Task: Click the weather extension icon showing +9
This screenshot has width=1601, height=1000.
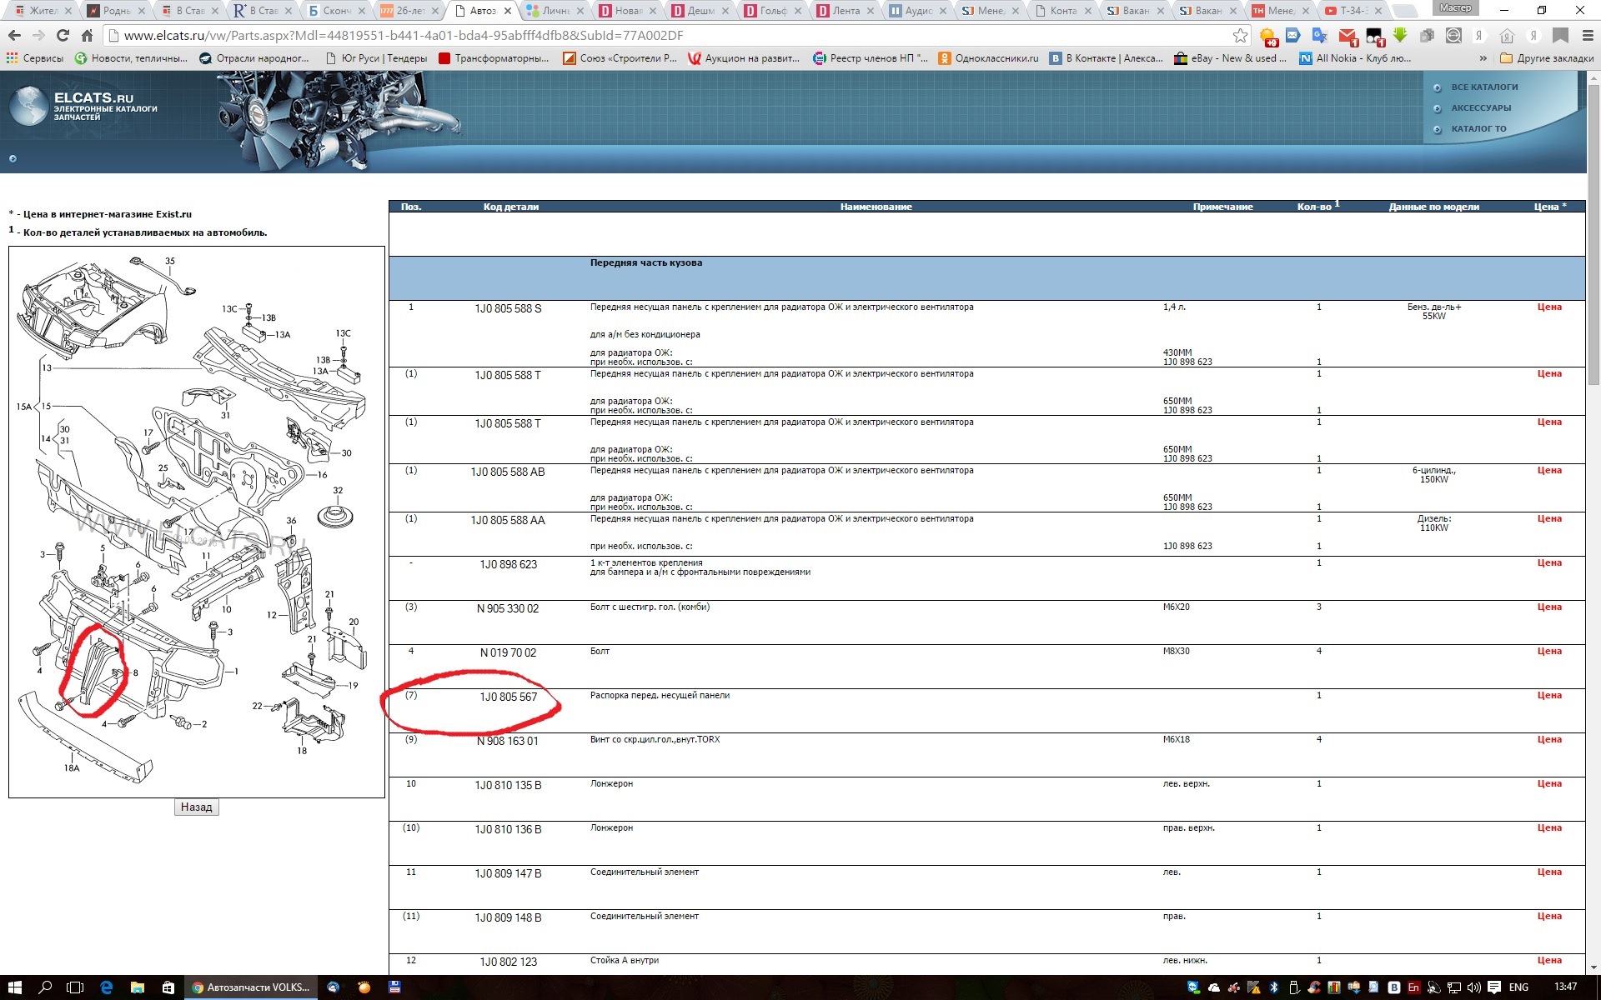Action: click(x=1268, y=36)
